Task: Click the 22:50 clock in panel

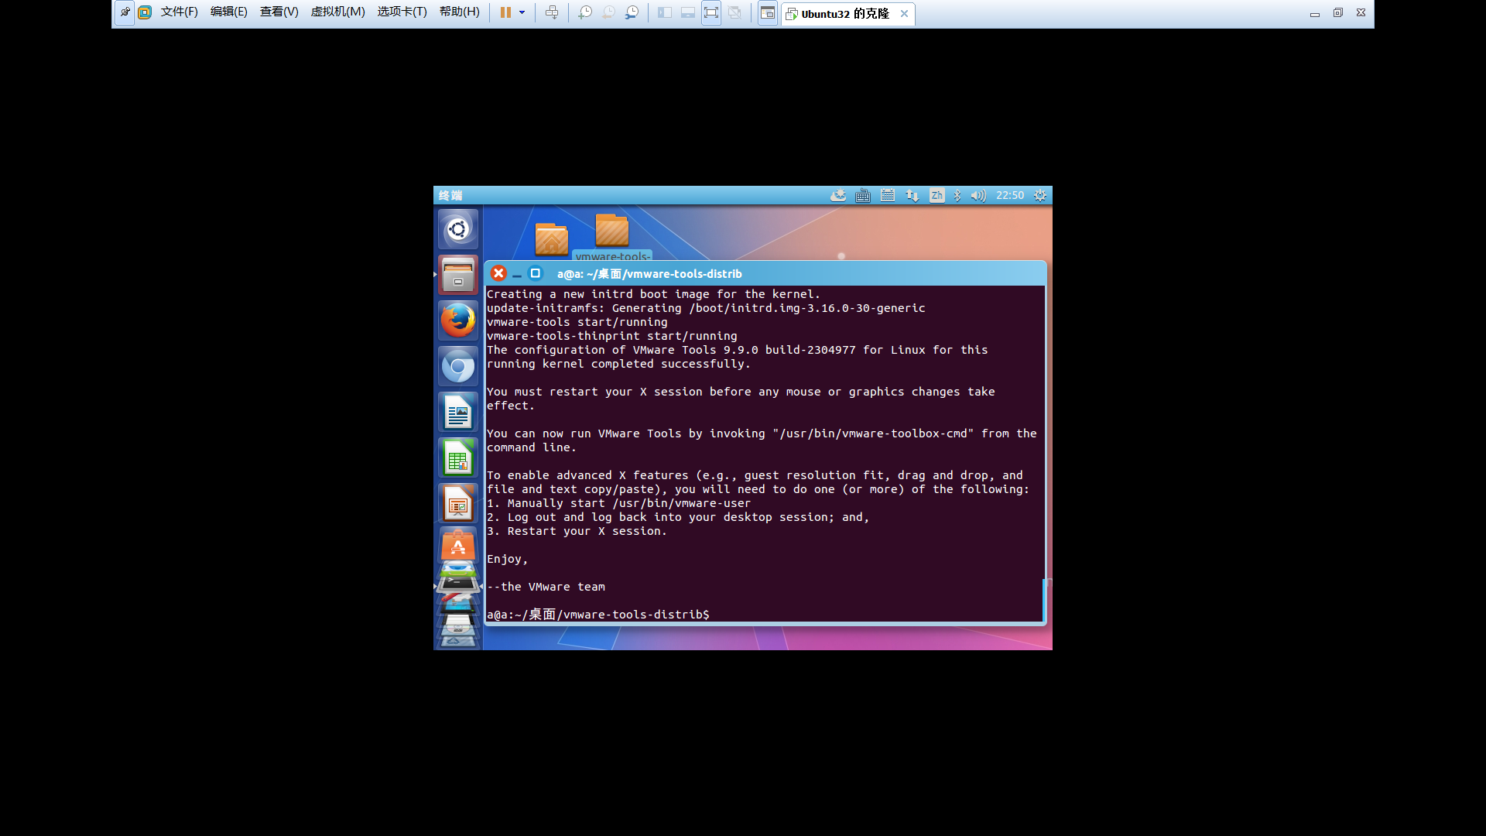Action: click(1009, 195)
